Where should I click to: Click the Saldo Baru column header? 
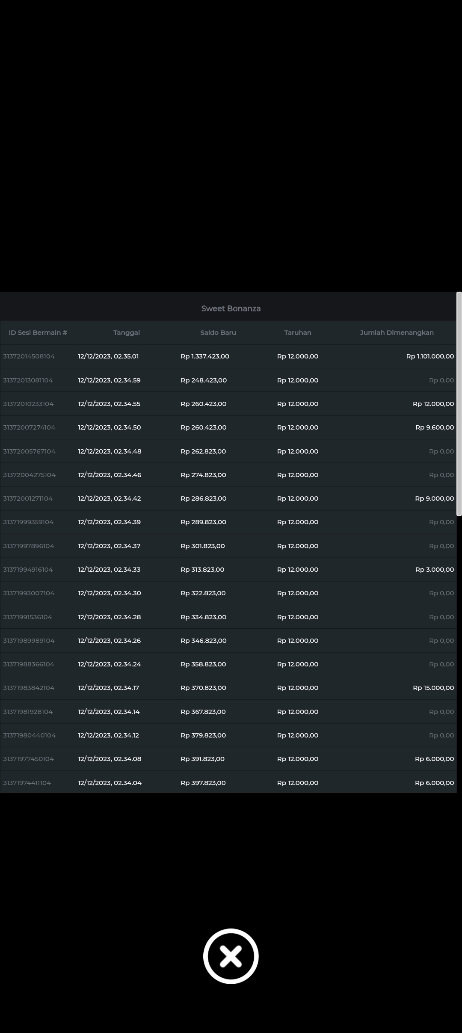tap(218, 332)
